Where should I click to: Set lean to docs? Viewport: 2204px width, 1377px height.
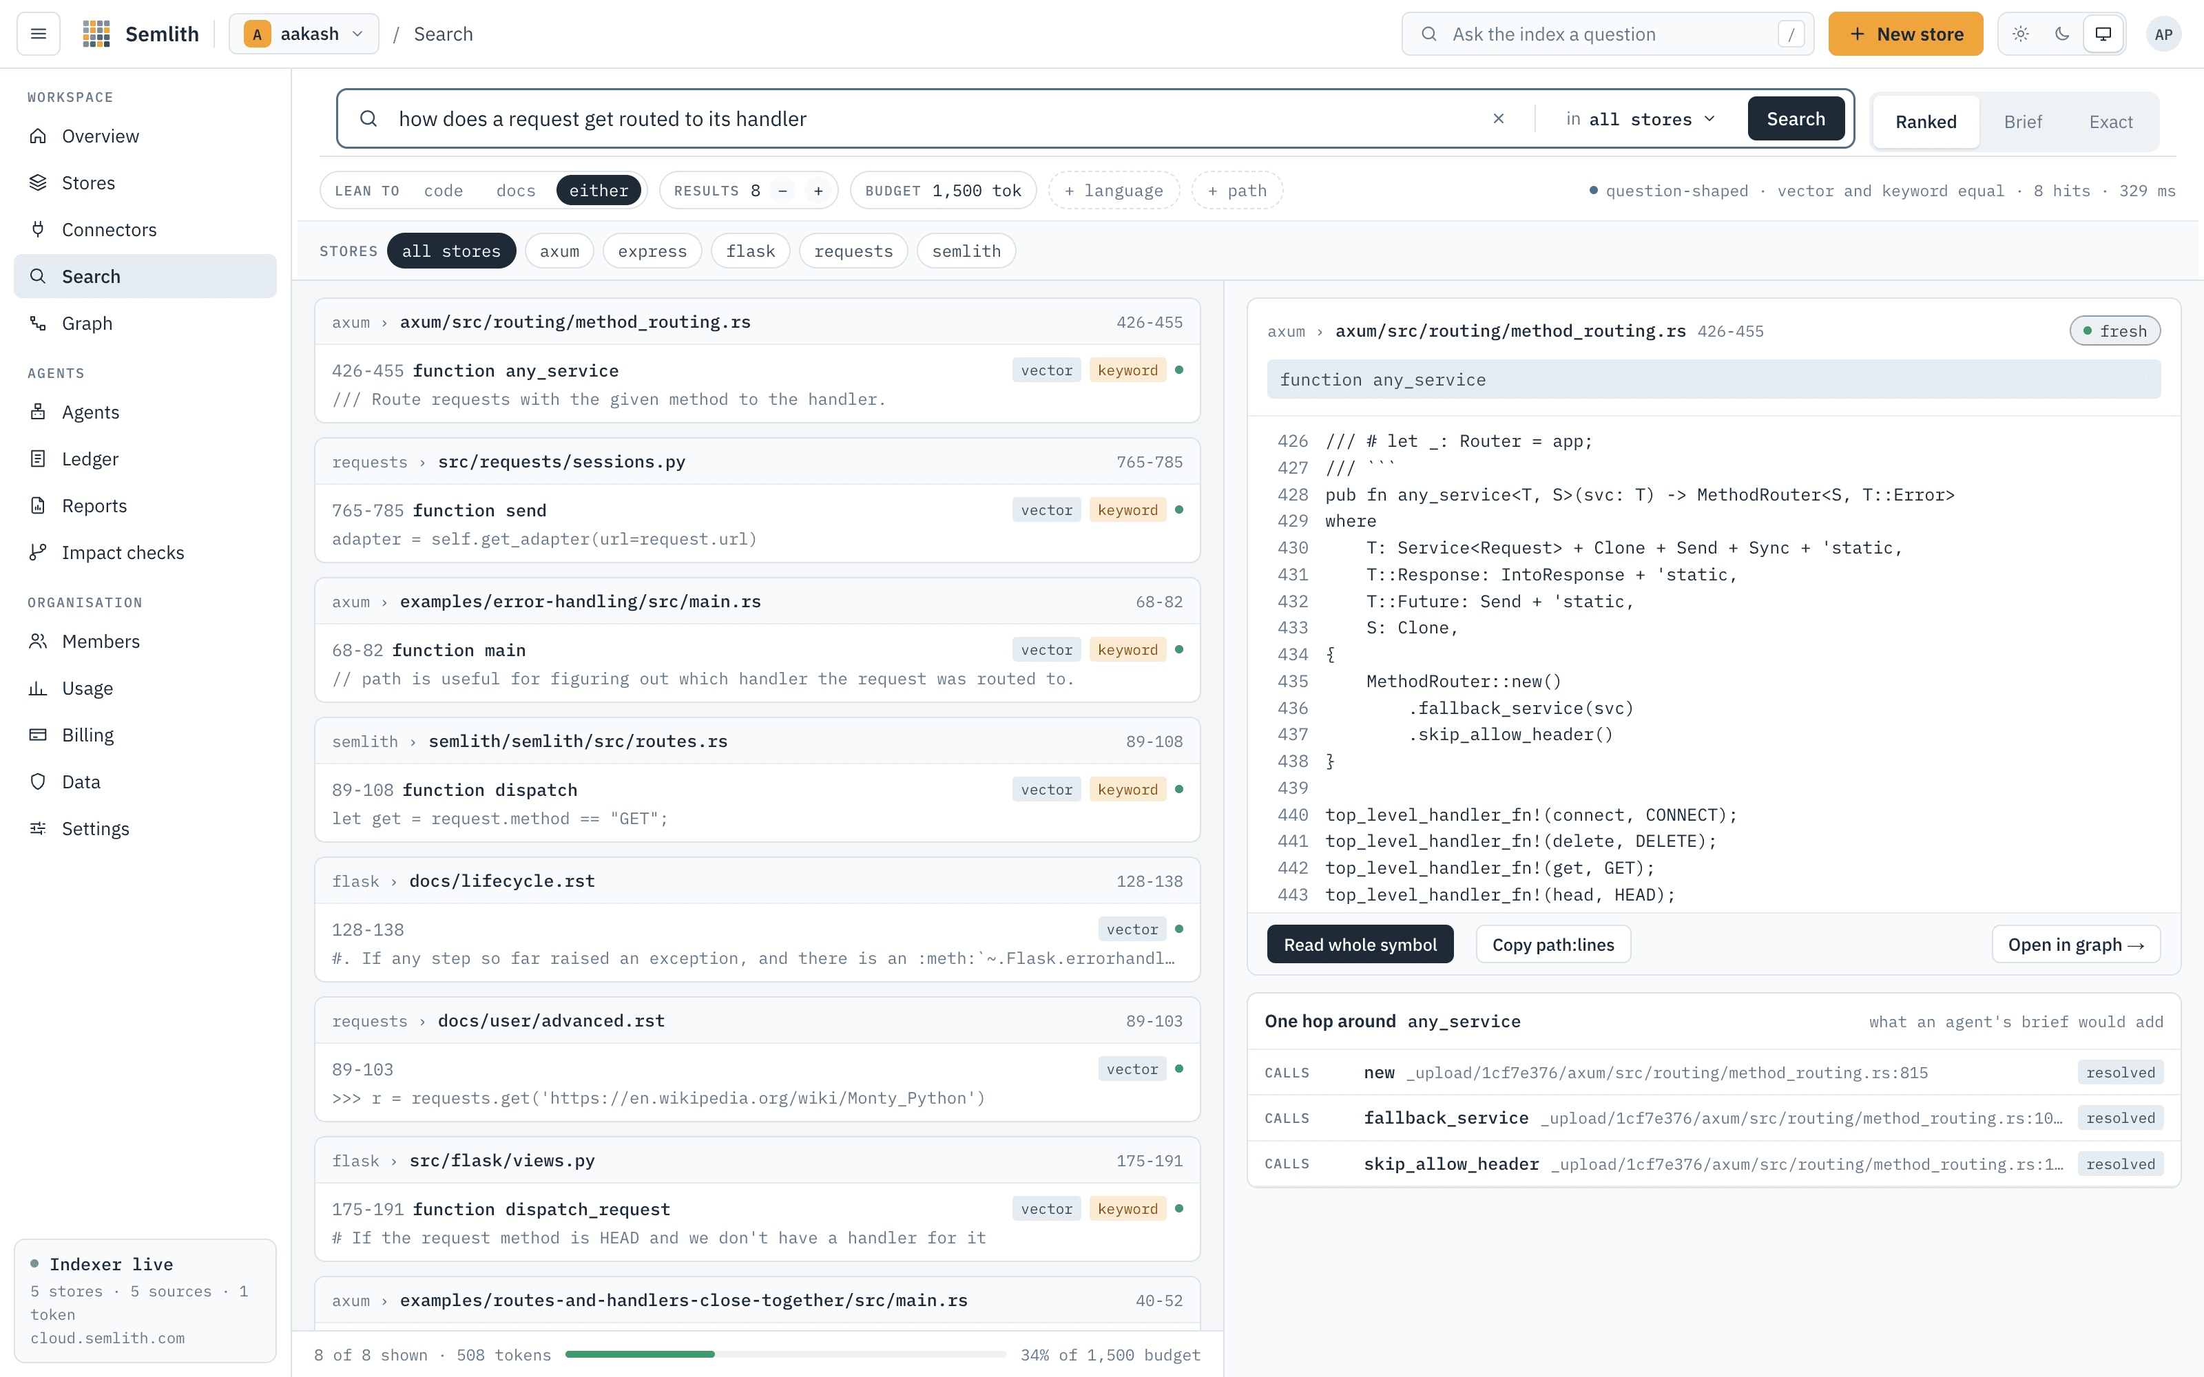515,190
